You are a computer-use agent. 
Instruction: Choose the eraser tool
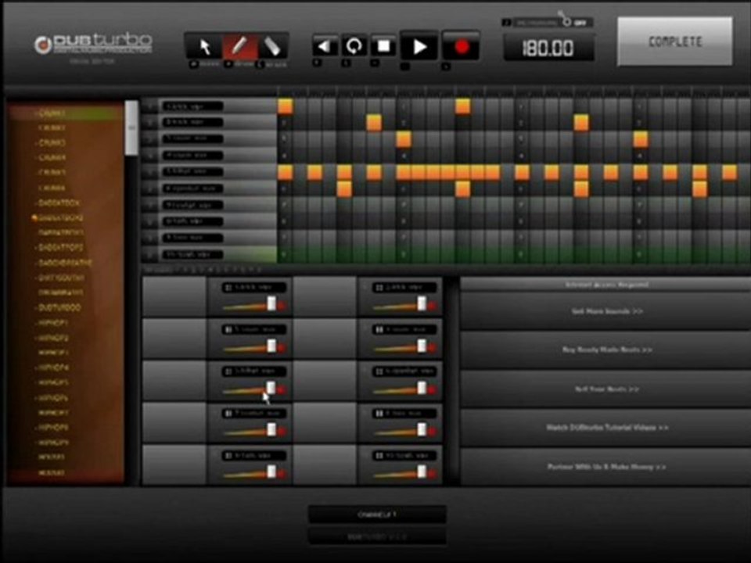pos(272,46)
